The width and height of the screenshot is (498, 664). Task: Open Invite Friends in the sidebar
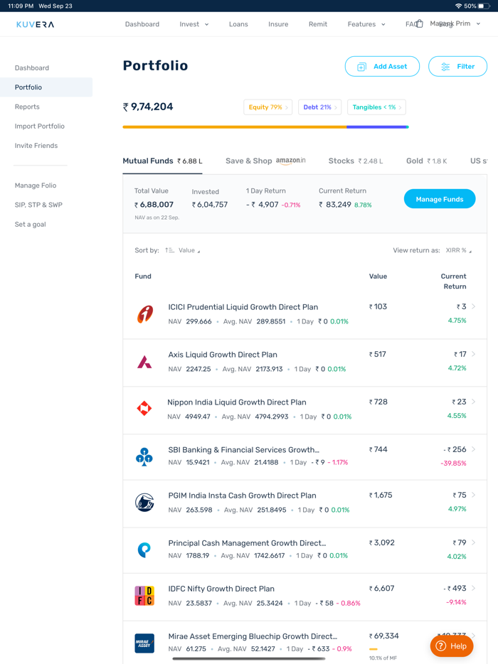tap(36, 146)
